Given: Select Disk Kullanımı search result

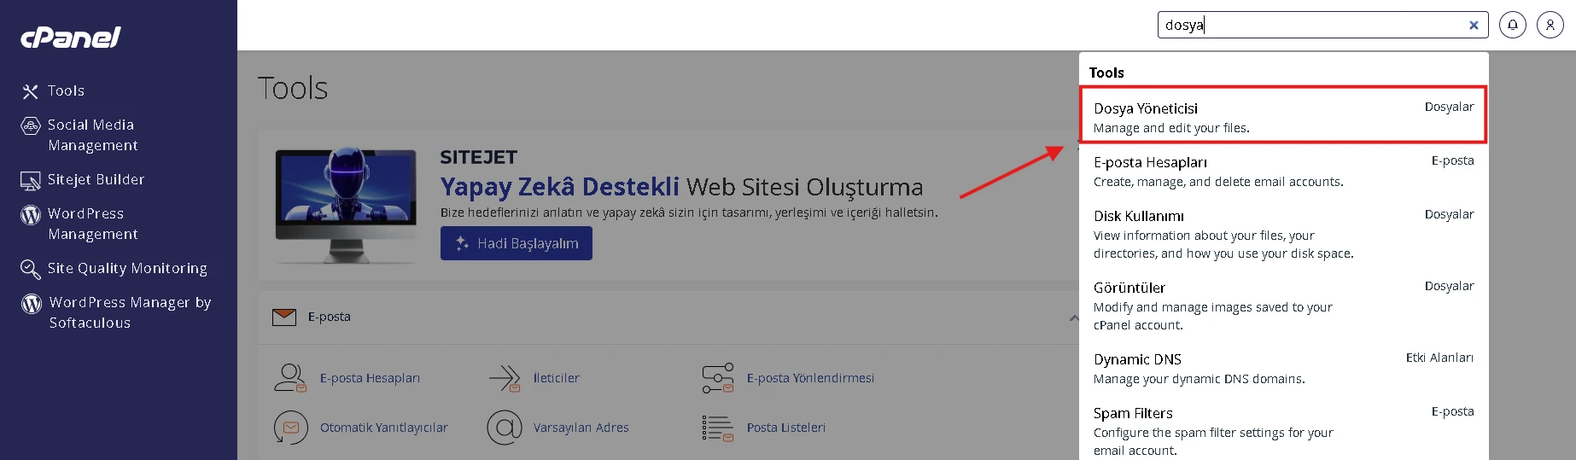Looking at the screenshot, I should 1283,234.
